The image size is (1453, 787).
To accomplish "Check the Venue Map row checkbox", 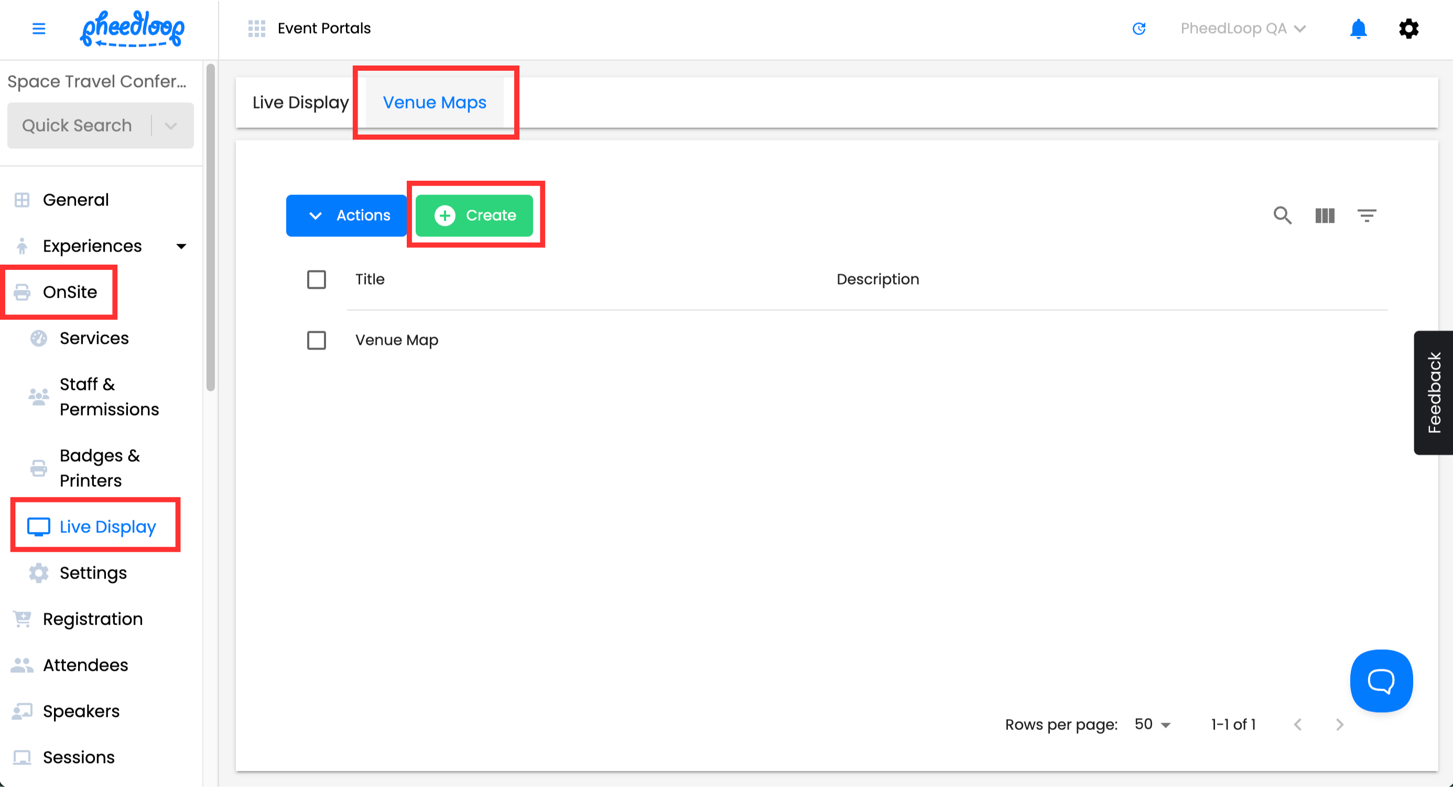I will click(317, 341).
